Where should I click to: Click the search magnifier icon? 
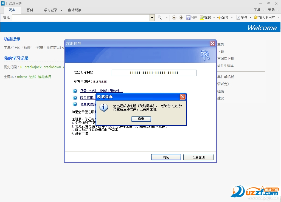160,18
